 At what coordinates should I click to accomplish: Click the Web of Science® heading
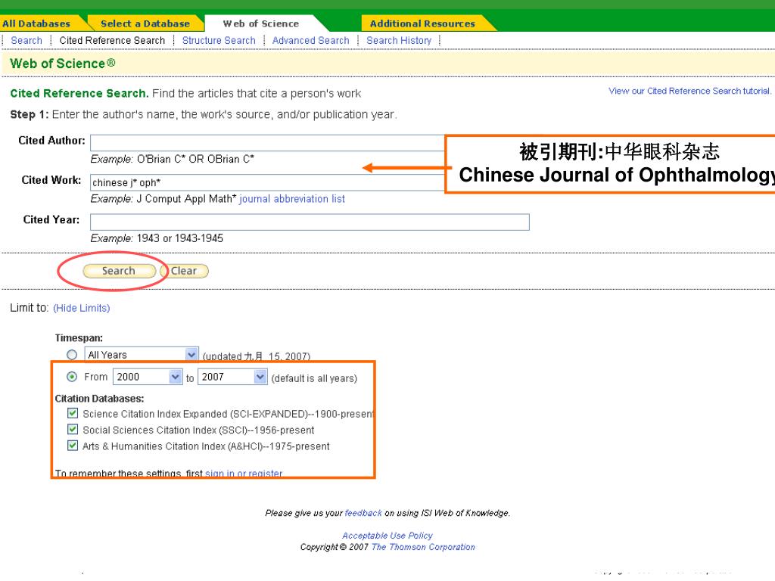pos(63,64)
